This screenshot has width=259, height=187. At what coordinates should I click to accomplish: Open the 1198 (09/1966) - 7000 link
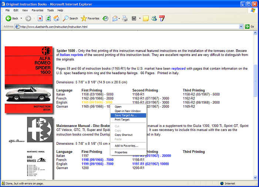(97, 160)
